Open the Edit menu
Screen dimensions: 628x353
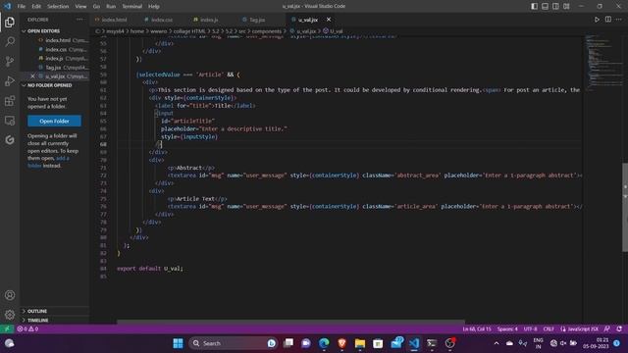(36, 6)
